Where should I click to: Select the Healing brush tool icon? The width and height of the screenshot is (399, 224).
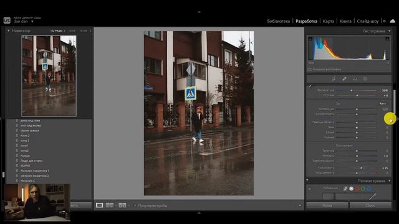pyautogui.click(x=344, y=79)
